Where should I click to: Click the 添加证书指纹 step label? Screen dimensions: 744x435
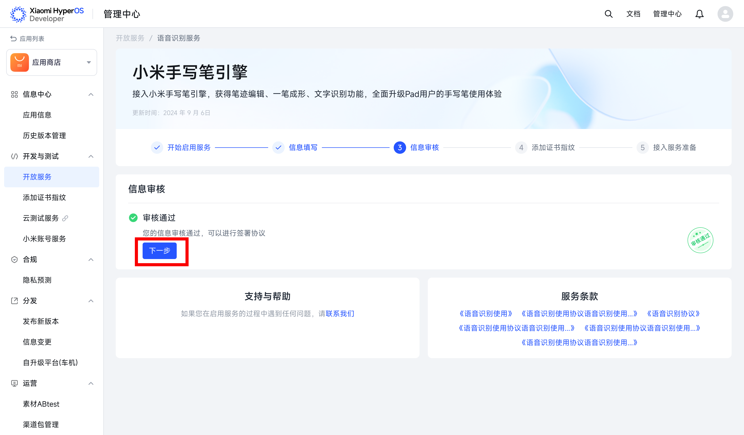tap(553, 148)
